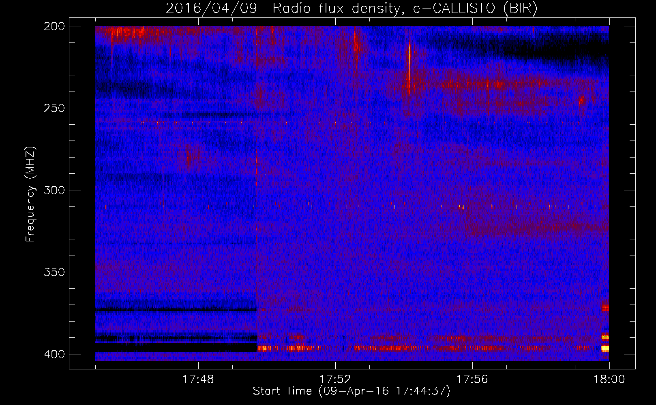The image size is (656, 405).
Task: Click the 17:48 time tick label
Action: (198, 379)
